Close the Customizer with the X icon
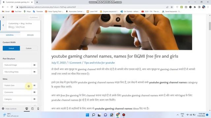The width and height of the screenshot is (211, 118). 3,17
